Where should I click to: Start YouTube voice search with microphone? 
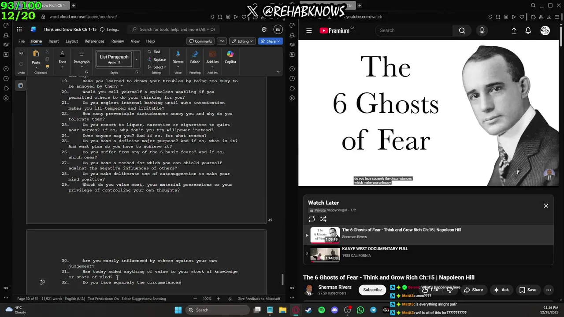point(482,30)
